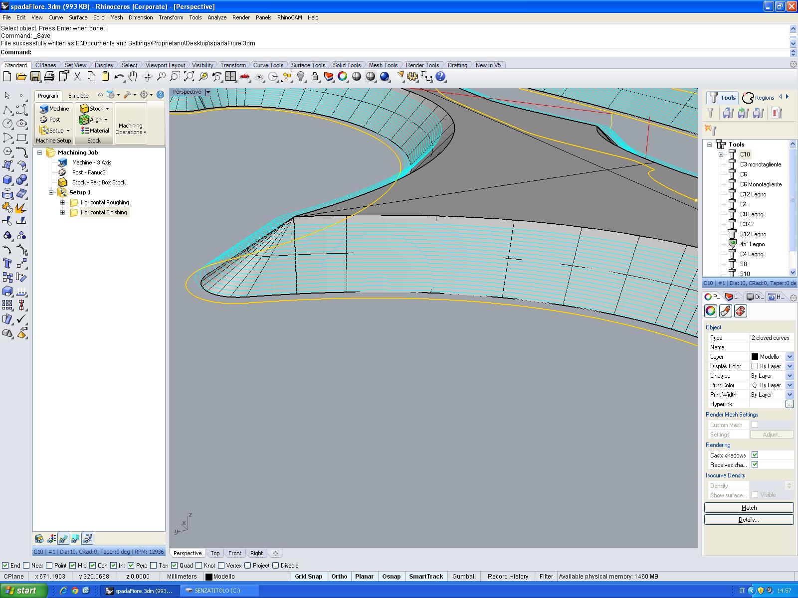Toggle the Quad osnap checkbox
Screen dimensions: 798x598
pyautogui.click(x=175, y=565)
